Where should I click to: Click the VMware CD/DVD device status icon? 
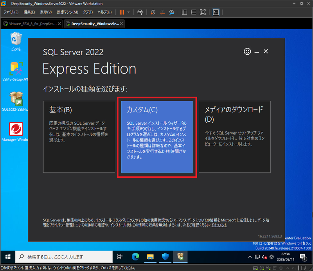pos(262,268)
